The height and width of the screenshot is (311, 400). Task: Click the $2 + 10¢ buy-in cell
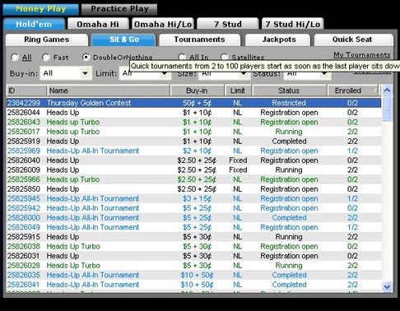click(198, 151)
